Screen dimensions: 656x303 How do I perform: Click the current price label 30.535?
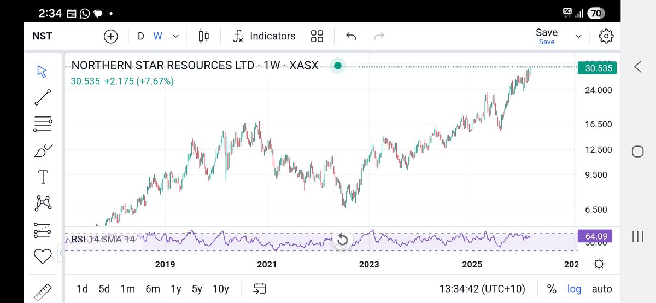coord(598,68)
